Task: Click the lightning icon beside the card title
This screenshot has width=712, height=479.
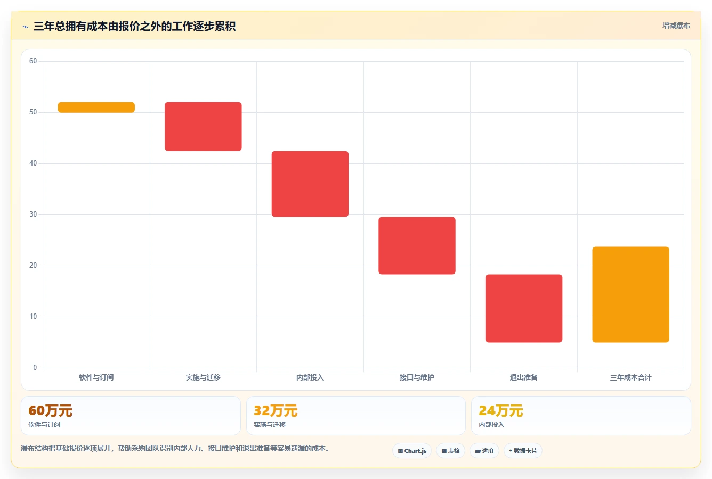Action: point(25,27)
